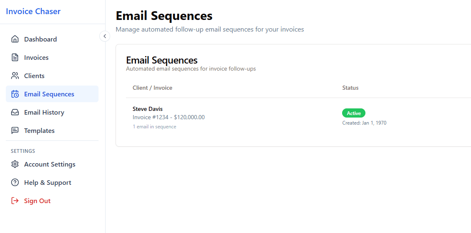Click the Client / Invoice column header
Screen dimensions: 471x233
152,88
